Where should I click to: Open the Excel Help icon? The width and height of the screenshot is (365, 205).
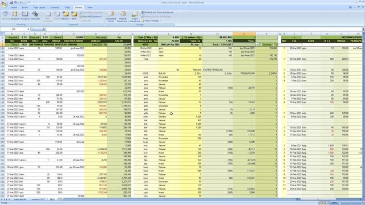tap(350, 7)
